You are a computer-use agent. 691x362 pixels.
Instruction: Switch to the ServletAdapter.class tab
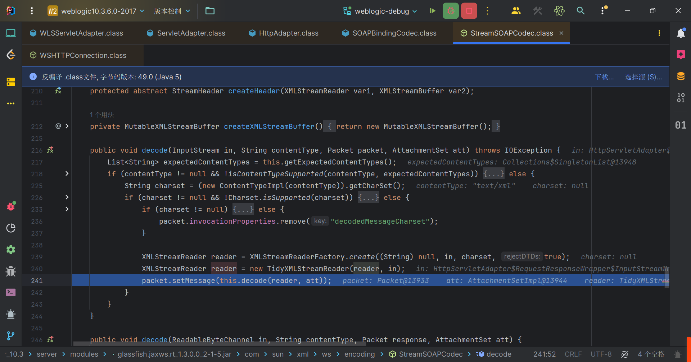pyautogui.click(x=186, y=33)
